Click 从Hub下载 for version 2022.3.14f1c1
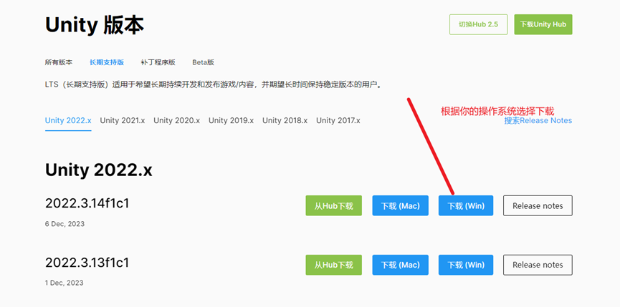The image size is (620, 307). tap(334, 205)
